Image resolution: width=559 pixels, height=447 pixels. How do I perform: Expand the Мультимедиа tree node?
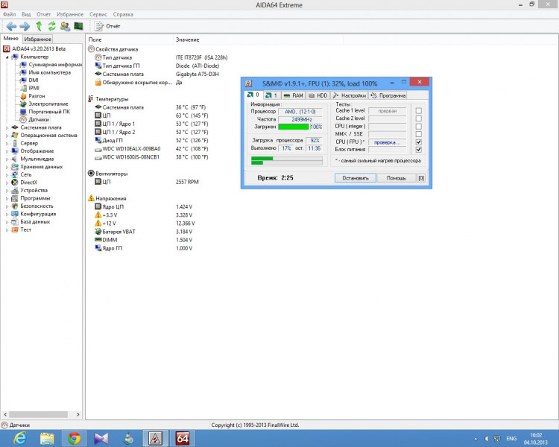pyautogui.click(x=7, y=159)
